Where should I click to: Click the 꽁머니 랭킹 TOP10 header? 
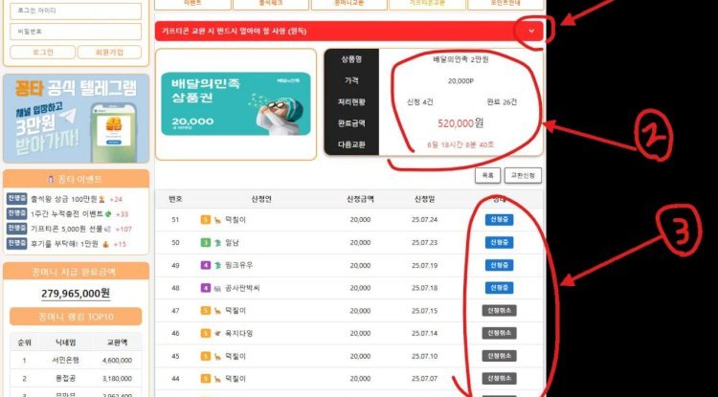[x=76, y=317]
